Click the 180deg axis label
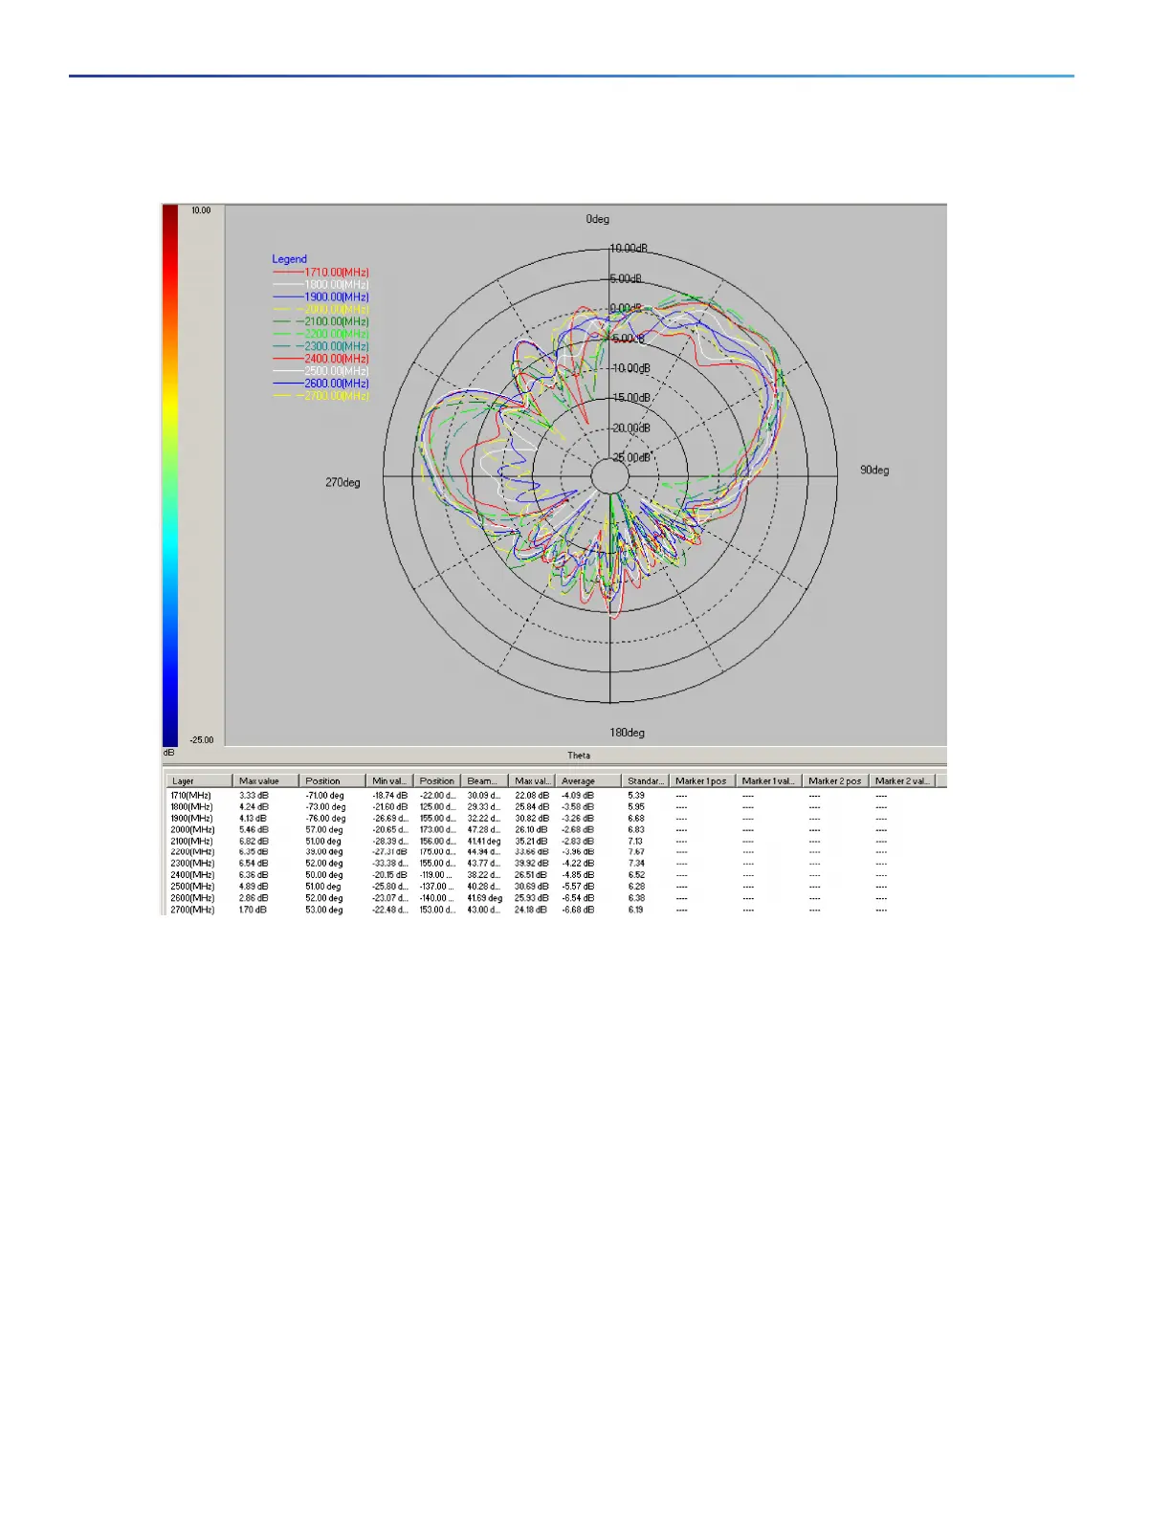The height and width of the screenshot is (1515, 1171). coord(628,733)
